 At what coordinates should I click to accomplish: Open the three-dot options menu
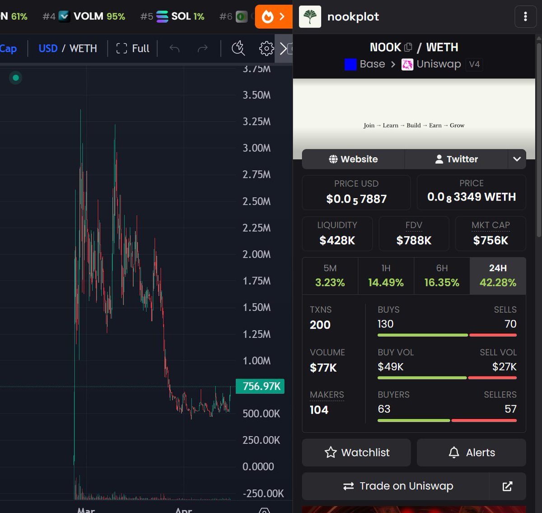tap(525, 17)
